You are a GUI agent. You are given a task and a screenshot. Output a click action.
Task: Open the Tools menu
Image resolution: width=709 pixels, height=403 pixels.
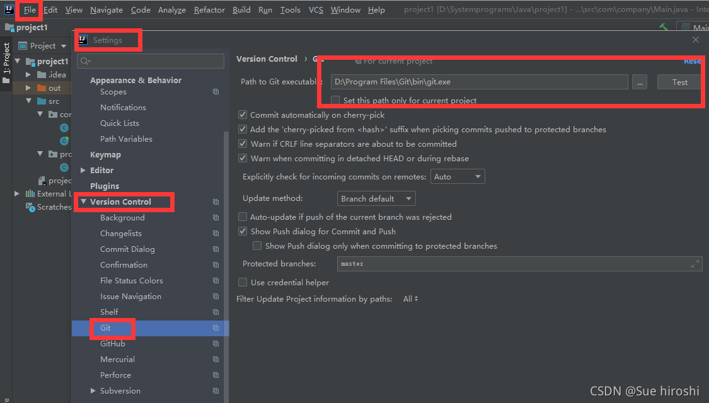point(291,9)
